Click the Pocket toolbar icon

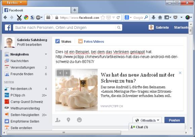tap(175, 17)
